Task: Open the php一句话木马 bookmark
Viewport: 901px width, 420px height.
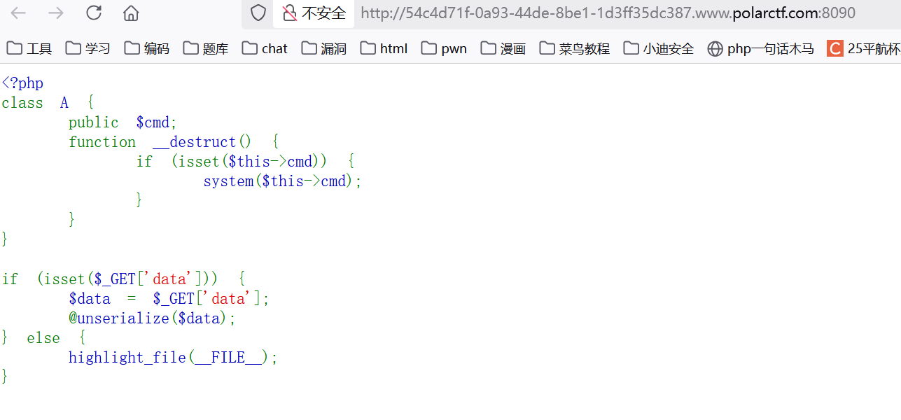Action: tap(760, 48)
